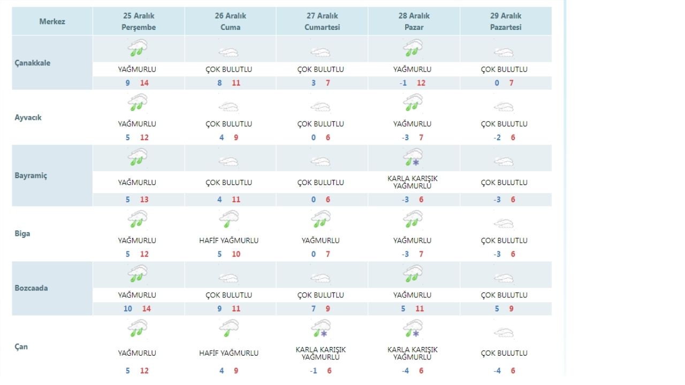Click Bayramiç sleet icon for 28 Aralık

(413, 158)
